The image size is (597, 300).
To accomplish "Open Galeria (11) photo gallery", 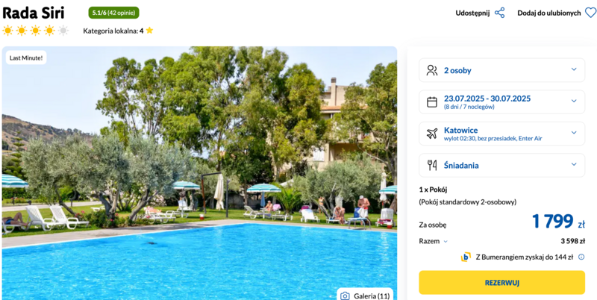I will tap(365, 296).
